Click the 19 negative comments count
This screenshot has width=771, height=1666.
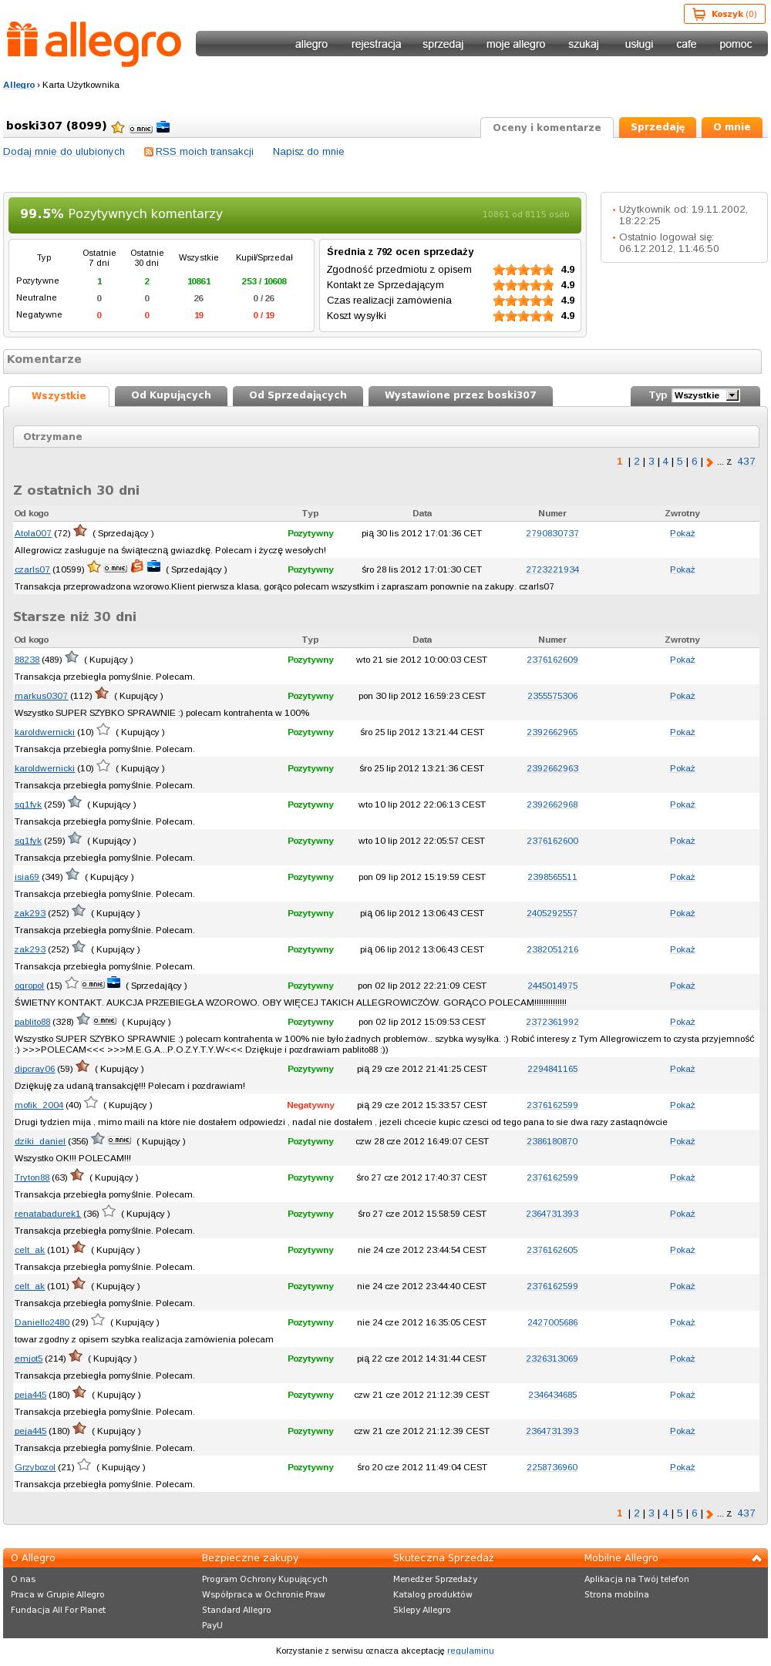[199, 315]
